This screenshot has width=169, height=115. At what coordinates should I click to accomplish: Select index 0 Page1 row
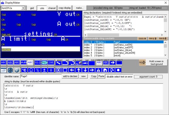click(124, 42)
